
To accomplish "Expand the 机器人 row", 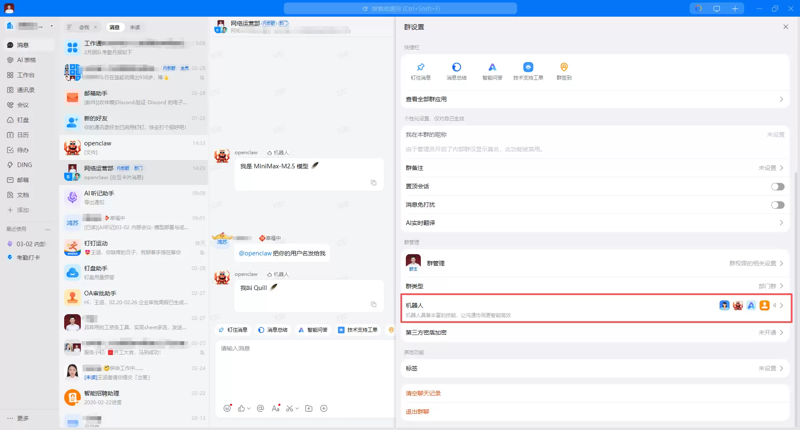I will [x=596, y=309].
